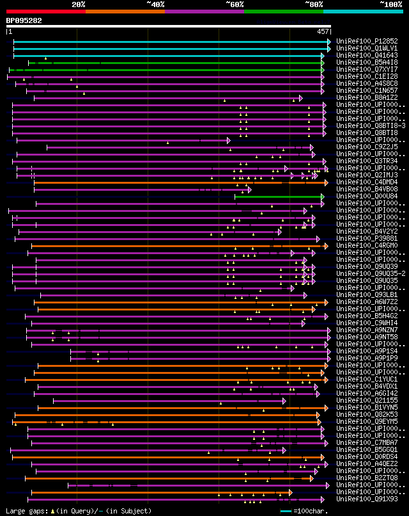
Task: Select the UniRef100_C4DMD4 label
Action: 367,182
